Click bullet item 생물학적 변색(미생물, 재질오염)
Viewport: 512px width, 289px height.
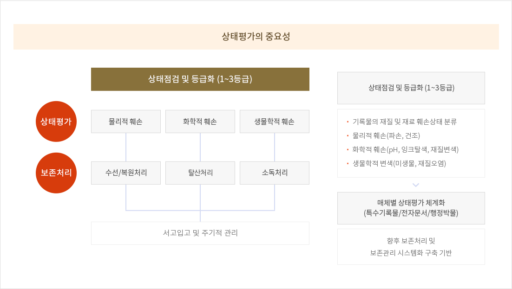399,163
